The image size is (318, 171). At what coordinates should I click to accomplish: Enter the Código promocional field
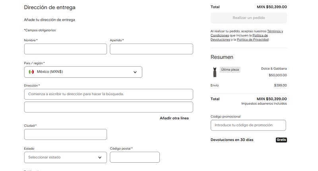pos(248,125)
